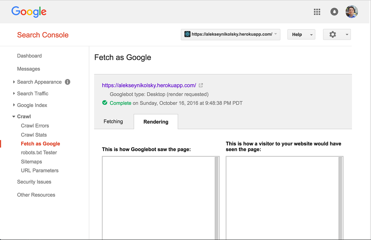Click the green Complete status checkmark
Viewport: 371px width, 240px height.
click(105, 103)
